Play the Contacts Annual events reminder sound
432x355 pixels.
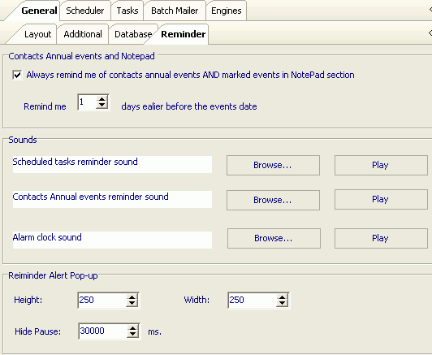(381, 199)
